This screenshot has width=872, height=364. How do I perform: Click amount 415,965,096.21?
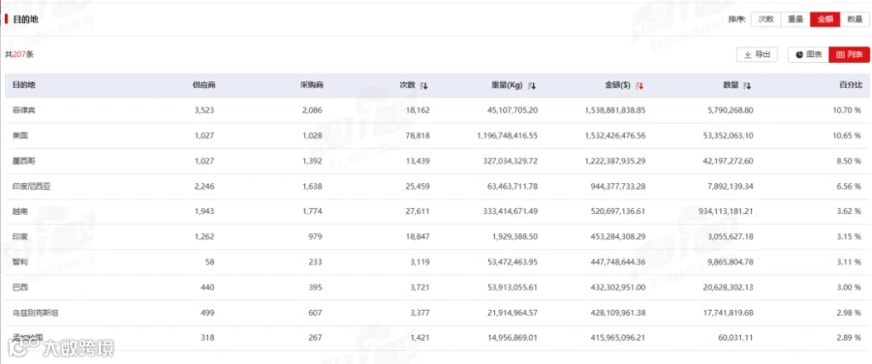pyautogui.click(x=619, y=337)
